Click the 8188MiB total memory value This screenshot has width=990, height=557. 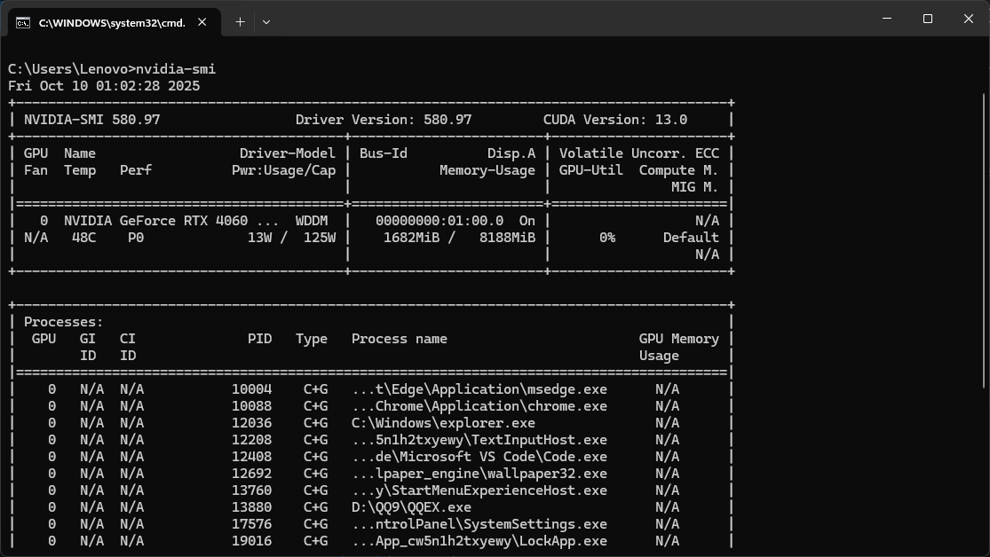(x=507, y=238)
